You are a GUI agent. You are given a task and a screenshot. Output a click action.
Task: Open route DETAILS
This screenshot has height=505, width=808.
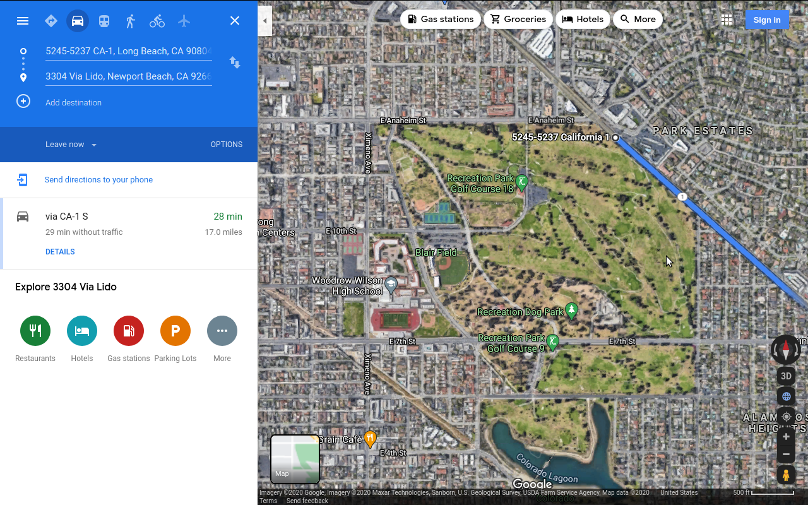click(x=60, y=252)
